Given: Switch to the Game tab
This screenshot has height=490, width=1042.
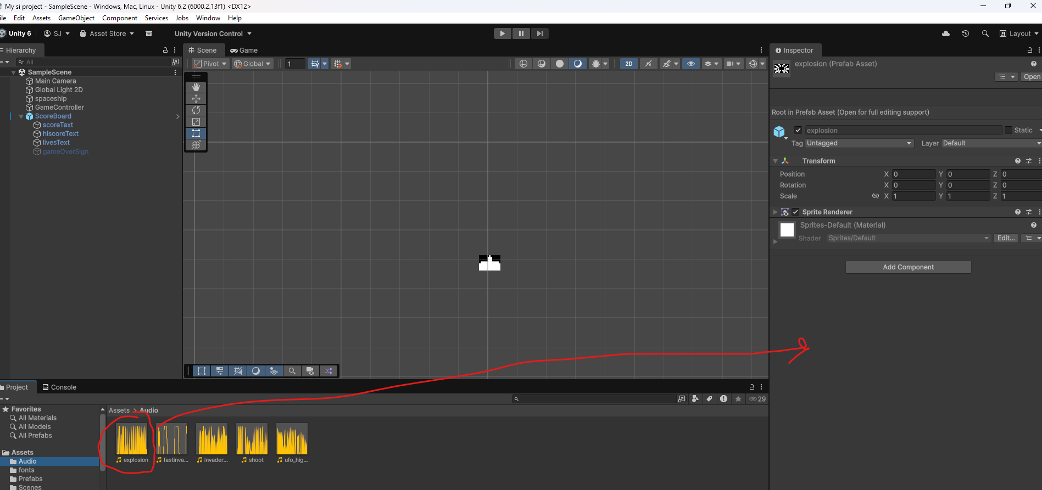Looking at the screenshot, I should click(244, 50).
